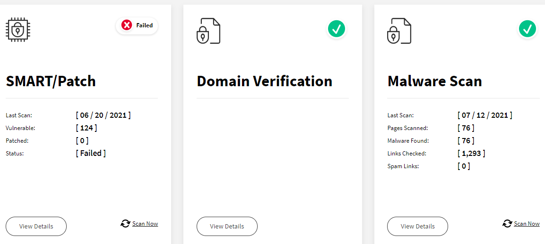
Task: Select the date [ 07 / 12 / 2021 ]
Action: coord(485,115)
